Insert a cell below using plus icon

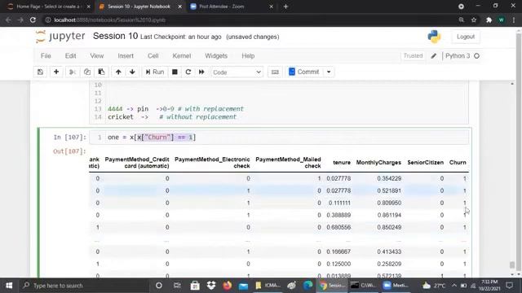pyautogui.click(x=56, y=72)
